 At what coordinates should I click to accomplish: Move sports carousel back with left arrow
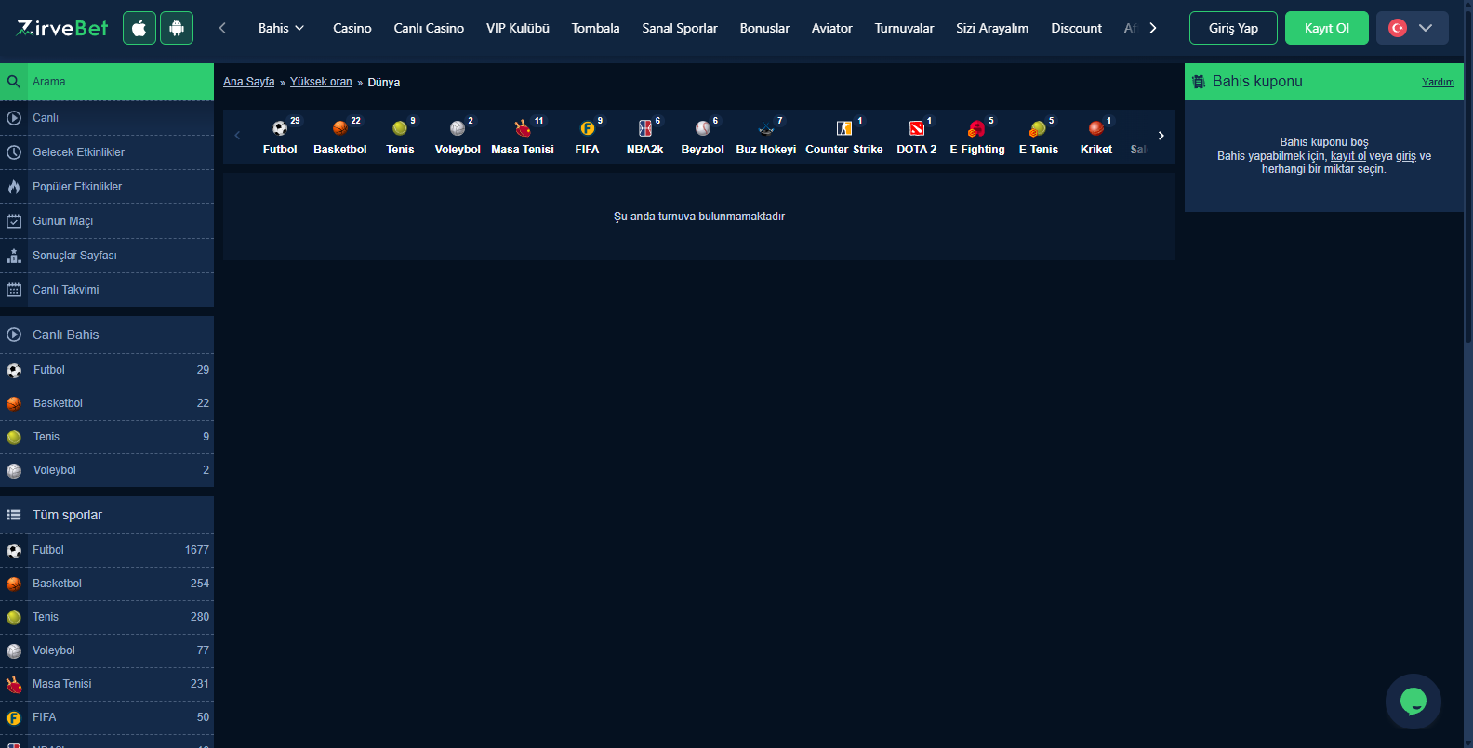click(x=237, y=136)
